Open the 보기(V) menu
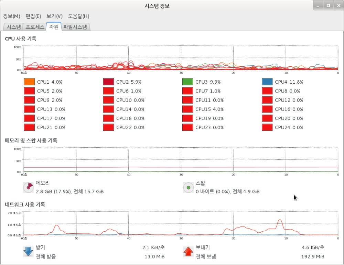Screen dimensions: 344x265 pos(54,16)
